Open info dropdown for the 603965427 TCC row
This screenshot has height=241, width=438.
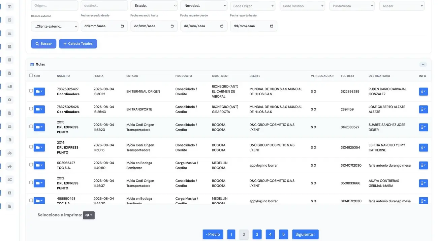point(423,165)
